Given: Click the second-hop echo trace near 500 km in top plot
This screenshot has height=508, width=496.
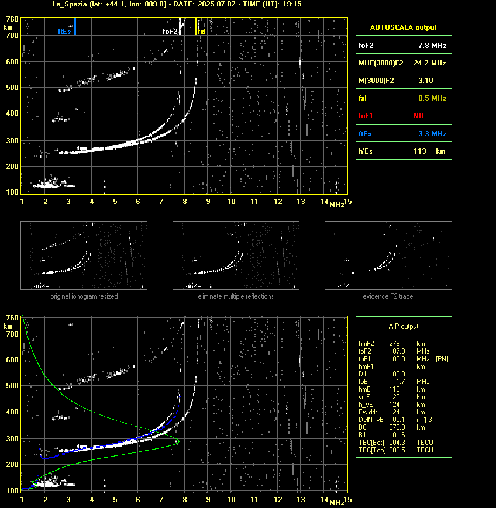Looking at the screenshot, I should [x=97, y=79].
